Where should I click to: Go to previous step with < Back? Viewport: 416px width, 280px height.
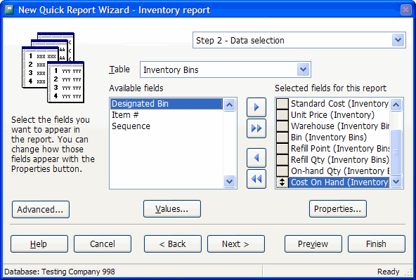pyautogui.click(x=173, y=244)
